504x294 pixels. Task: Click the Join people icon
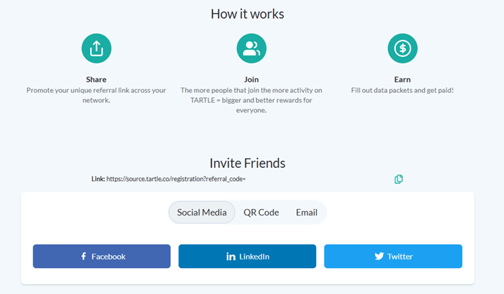coord(251,48)
